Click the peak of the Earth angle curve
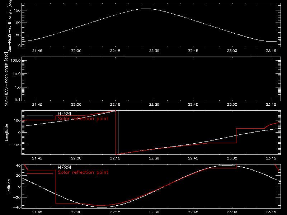287x215 pixels. click(146, 9)
